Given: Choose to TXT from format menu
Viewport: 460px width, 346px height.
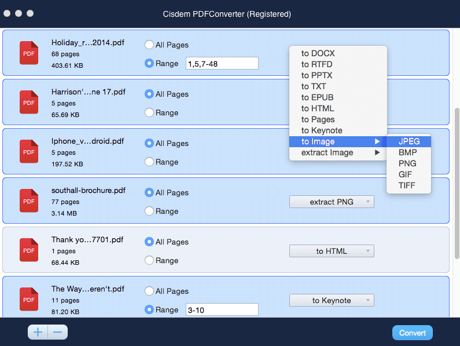Looking at the screenshot, I should tap(338, 86).
